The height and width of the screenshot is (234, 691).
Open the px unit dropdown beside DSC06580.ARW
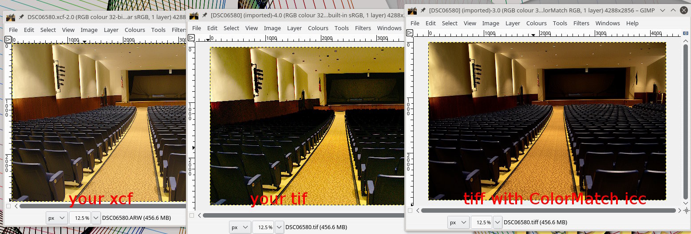[x=57, y=218]
